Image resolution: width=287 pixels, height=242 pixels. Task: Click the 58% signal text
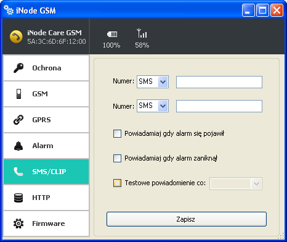[x=142, y=45]
